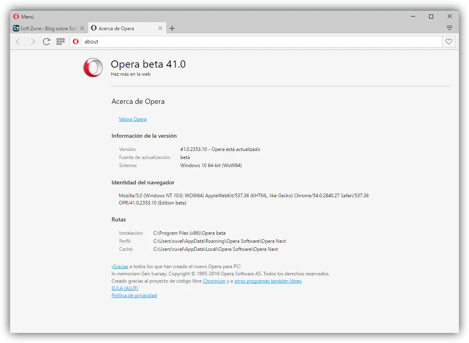Go forward to next page

pyautogui.click(x=33, y=41)
